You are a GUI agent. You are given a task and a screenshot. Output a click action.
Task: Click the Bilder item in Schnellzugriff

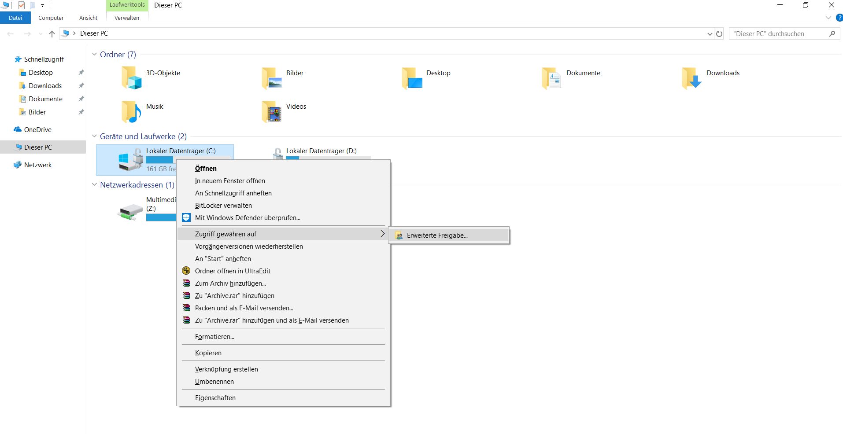point(37,112)
